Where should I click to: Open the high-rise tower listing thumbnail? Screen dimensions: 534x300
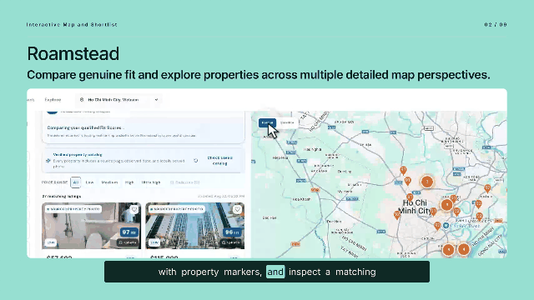tap(194, 226)
